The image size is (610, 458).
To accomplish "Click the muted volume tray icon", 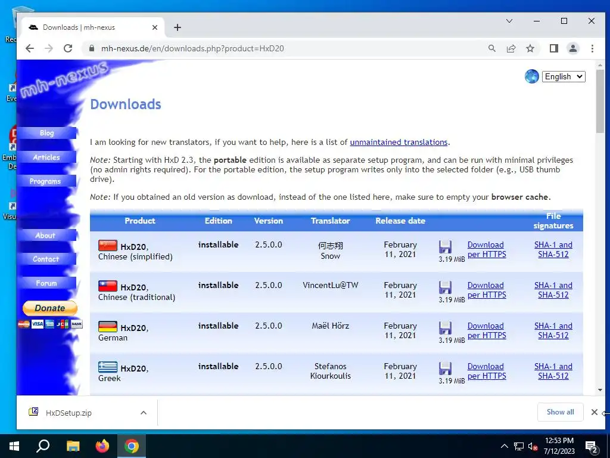I will [533, 446].
